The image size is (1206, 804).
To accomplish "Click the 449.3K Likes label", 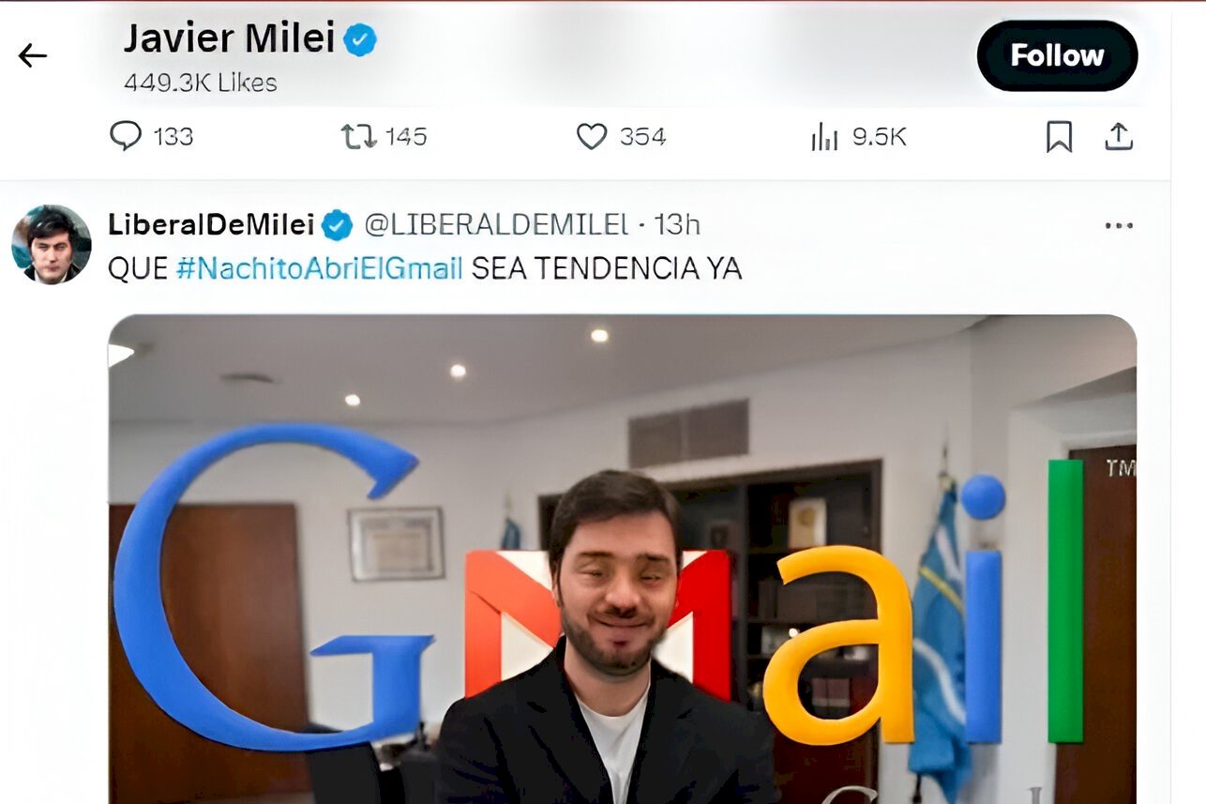I will (201, 83).
